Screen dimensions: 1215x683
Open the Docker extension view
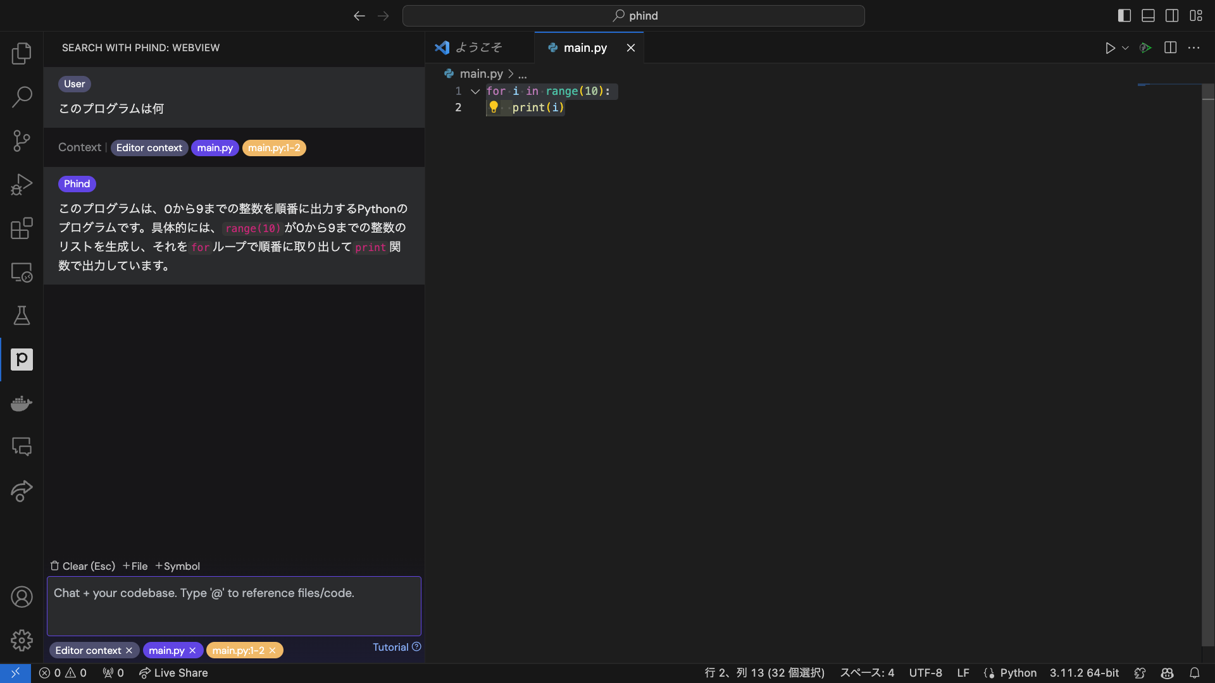[22, 403]
